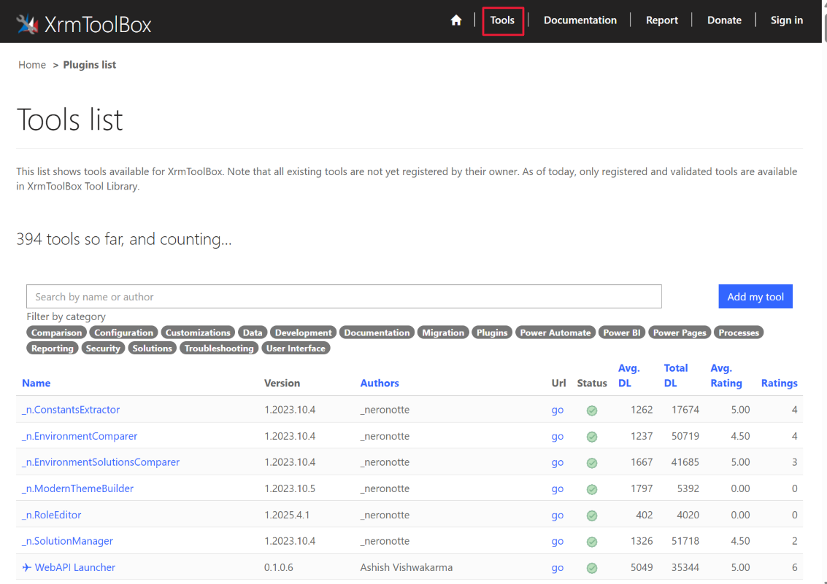Filter by Power BI category

621,332
